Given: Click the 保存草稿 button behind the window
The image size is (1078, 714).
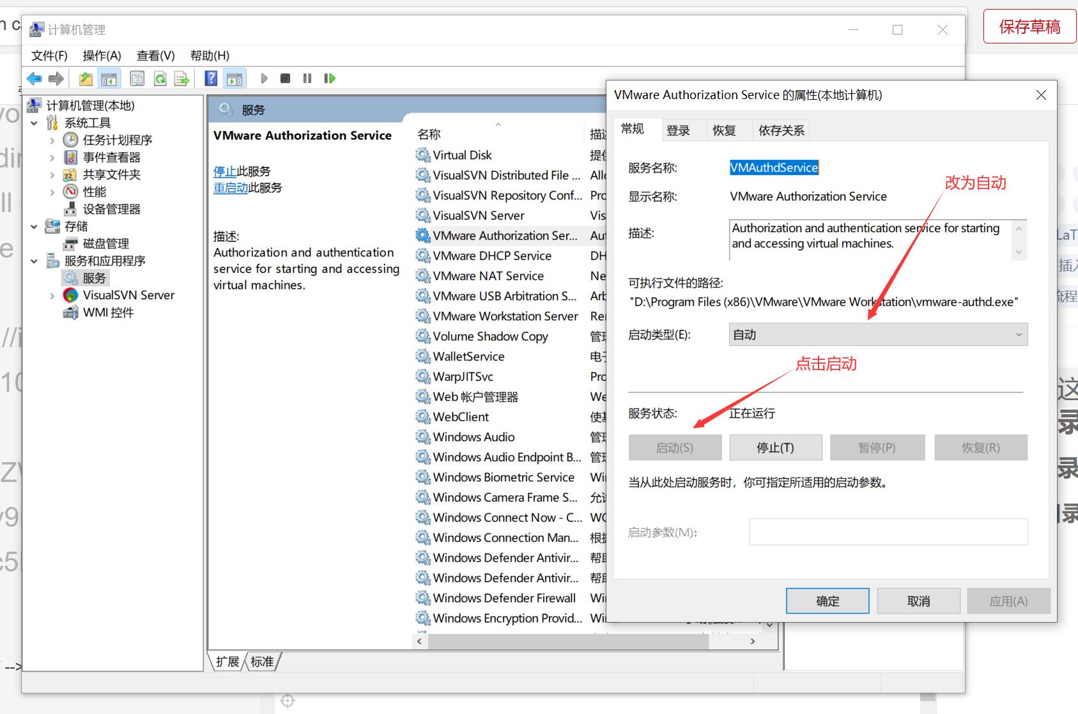Looking at the screenshot, I should tap(1030, 26).
